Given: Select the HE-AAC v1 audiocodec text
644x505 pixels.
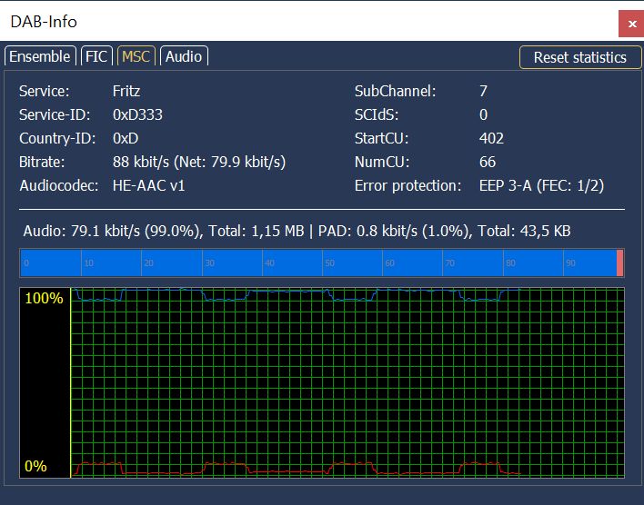Looking at the screenshot, I should pos(148,185).
